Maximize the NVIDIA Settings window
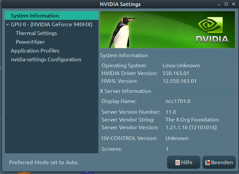This screenshot has width=239, height=174. 226,4
